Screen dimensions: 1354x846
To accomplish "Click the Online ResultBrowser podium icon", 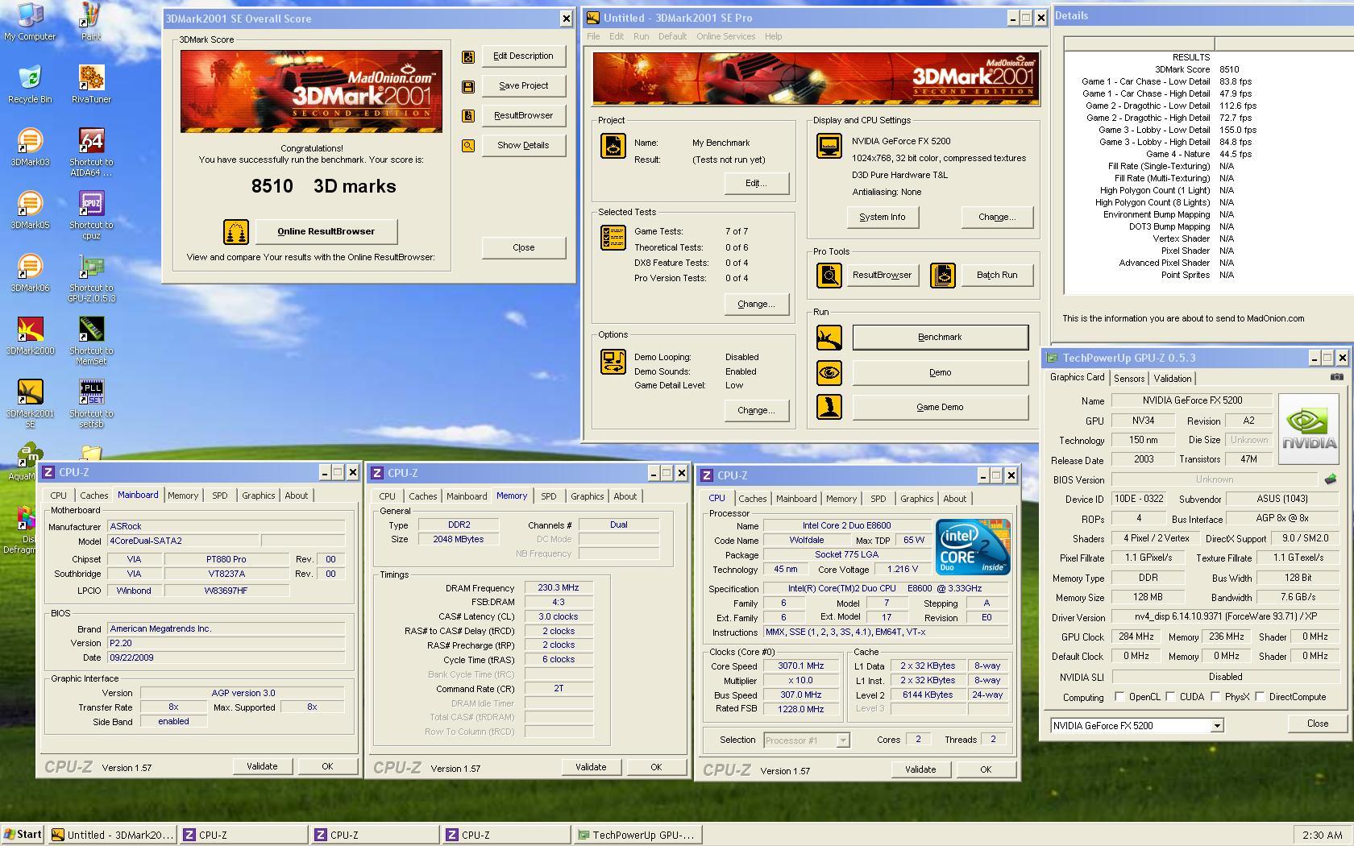I will 236,232.
